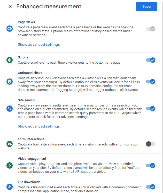Expand advanced settings for Site search
This screenshot has height=193, width=163.
coord(39,126)
